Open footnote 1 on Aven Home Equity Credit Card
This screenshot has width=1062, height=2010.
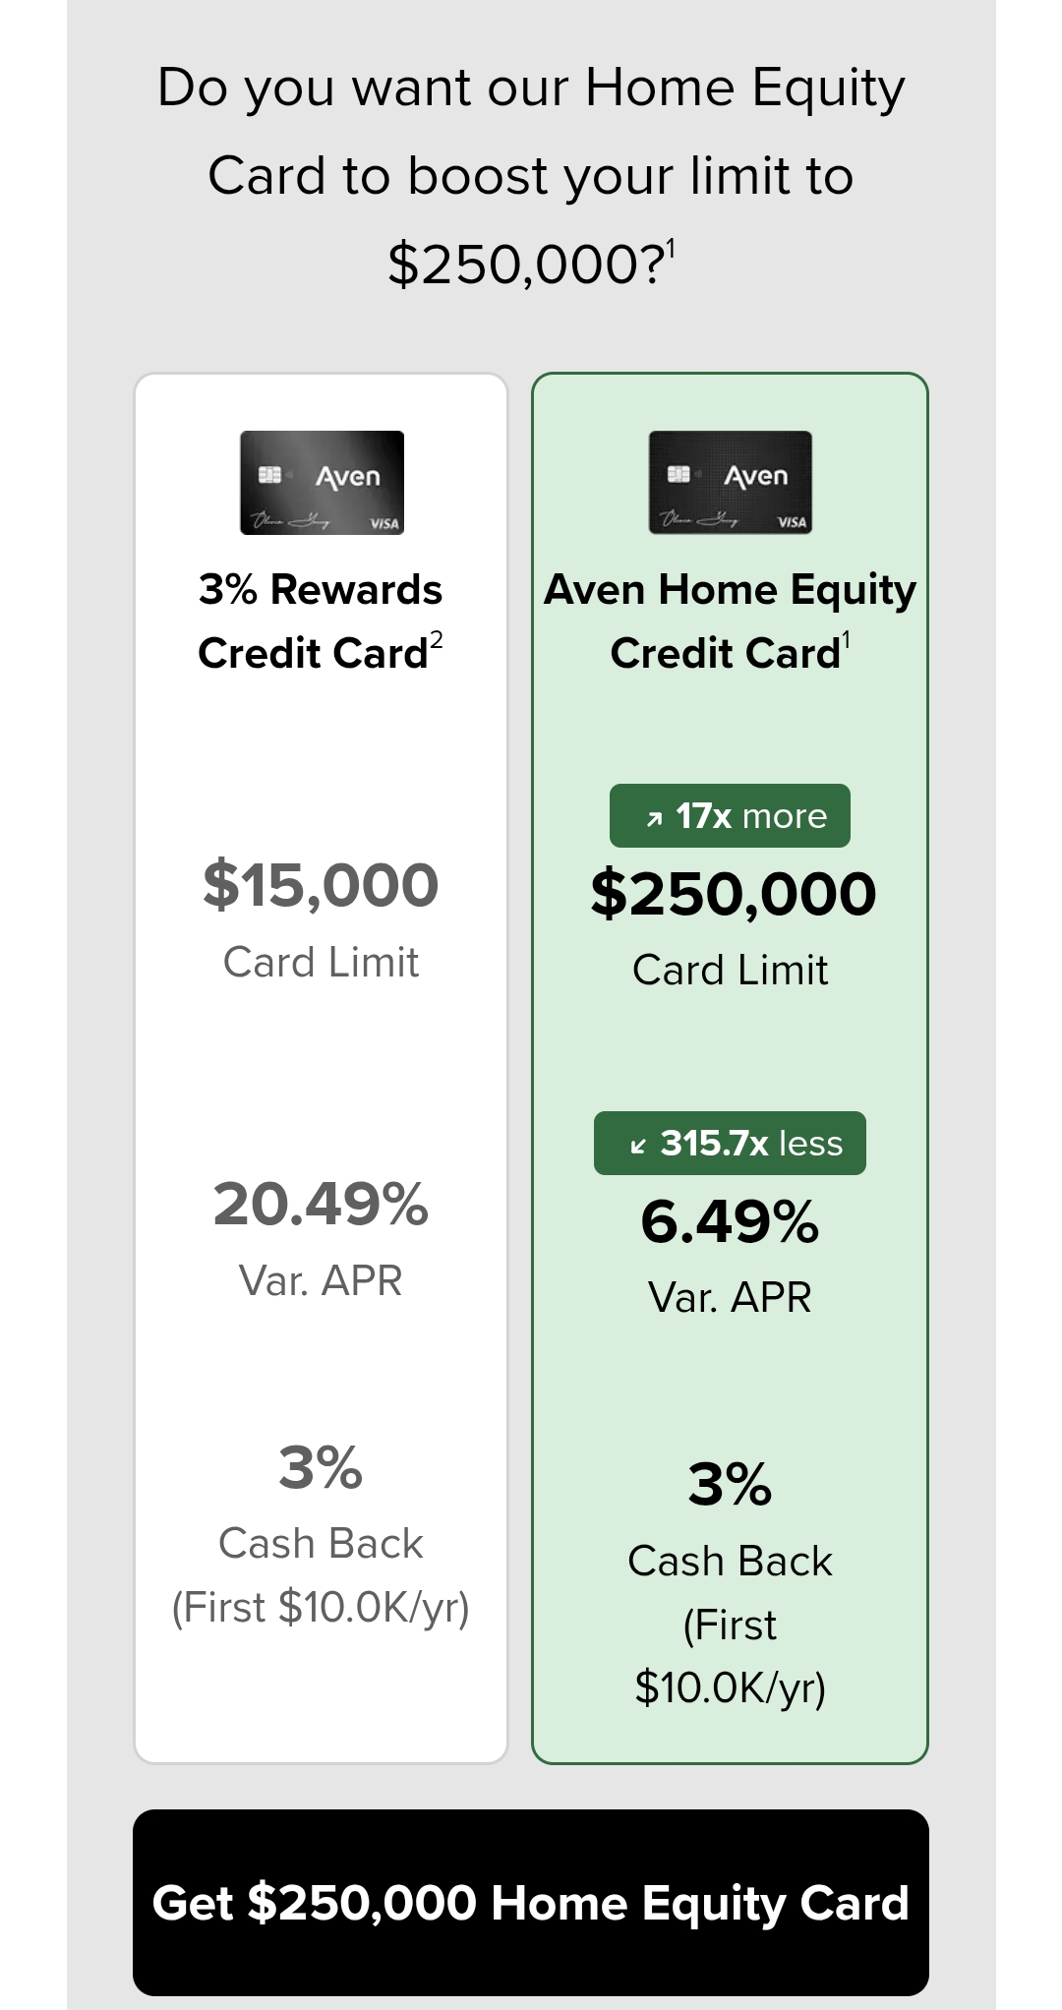846,640
